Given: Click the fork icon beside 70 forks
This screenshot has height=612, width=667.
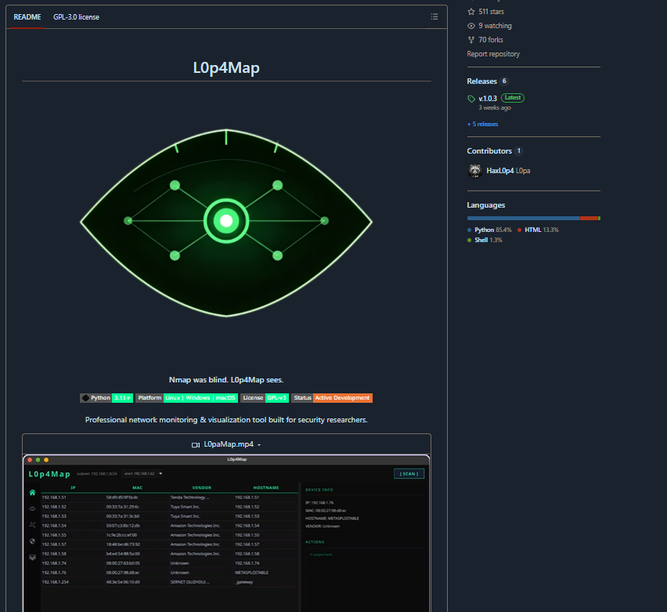Looking at the screenshot, I should click(x=471, y=40).
